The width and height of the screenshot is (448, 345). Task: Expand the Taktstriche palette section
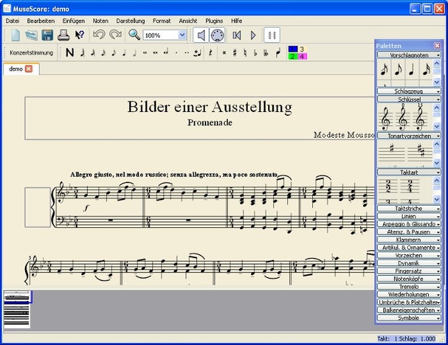pos(409,209)
